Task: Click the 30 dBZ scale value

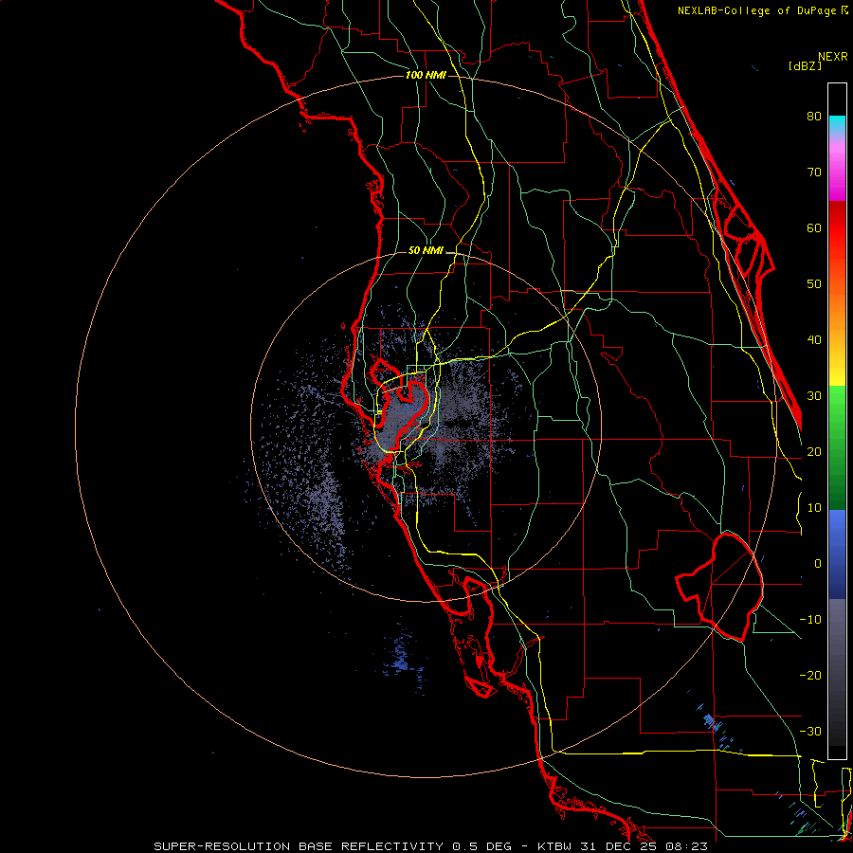Action: click(x=814, y=396)
